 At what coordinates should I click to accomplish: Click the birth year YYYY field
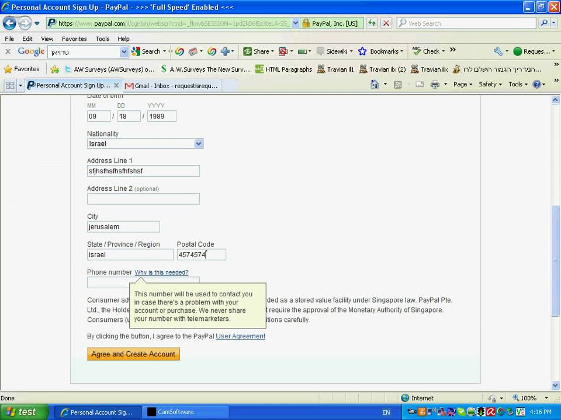(x=162, y=116)
